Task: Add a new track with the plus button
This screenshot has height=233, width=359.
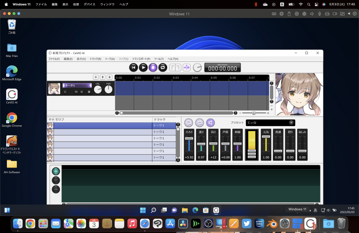Action: pyautogui.click(x=96, y=77)
